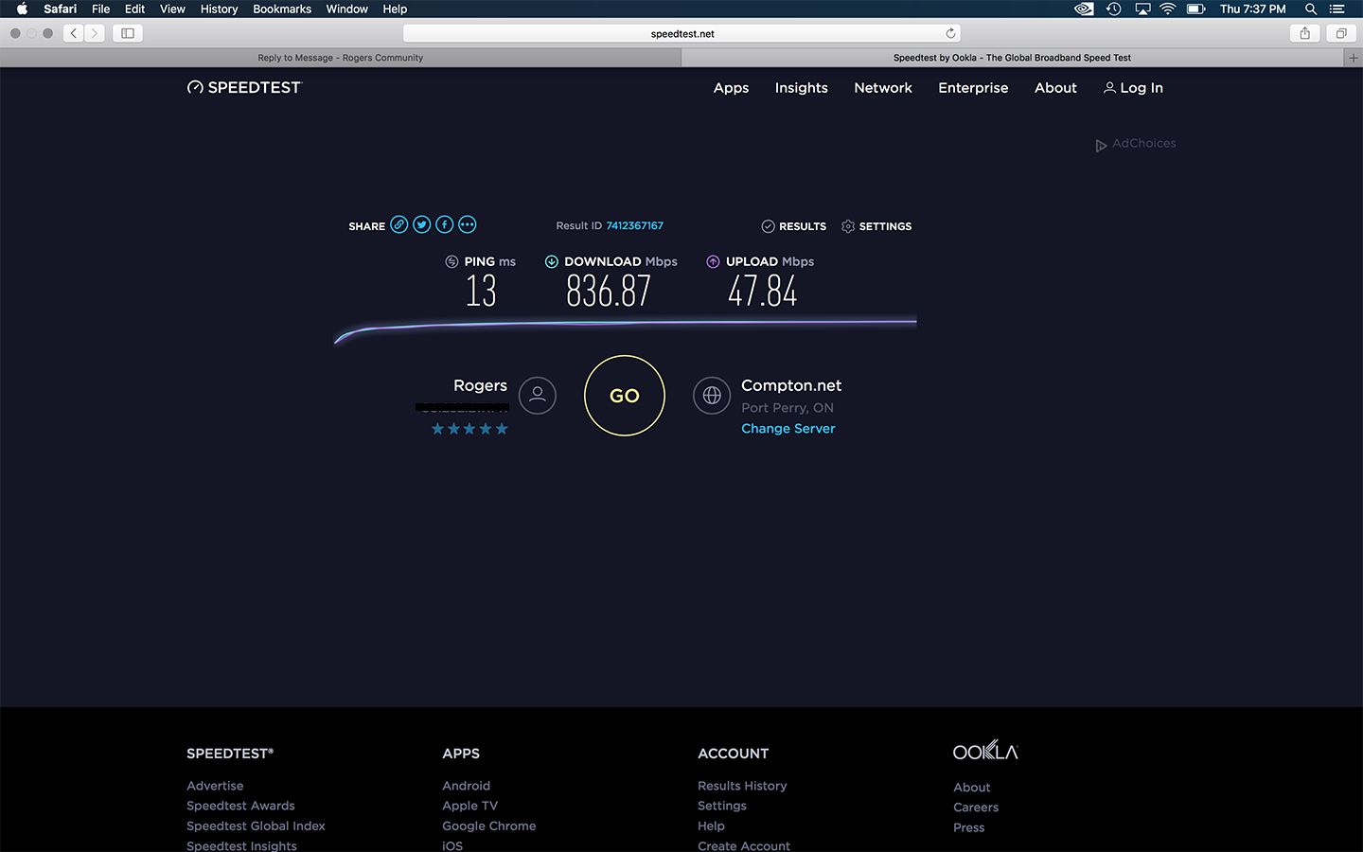Reload the speedtest.net page
The height and width of the screenshot is (852, 1363).
pos(950,33)
